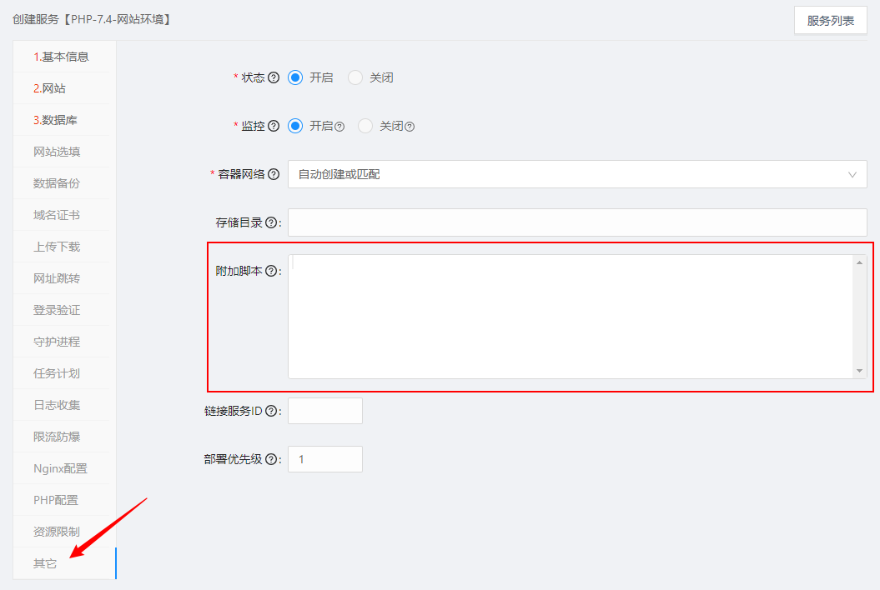Click help icon next to 容器网络
This screenshot has width=880, height=590.
pyautogui.click(x=274, y=174)
